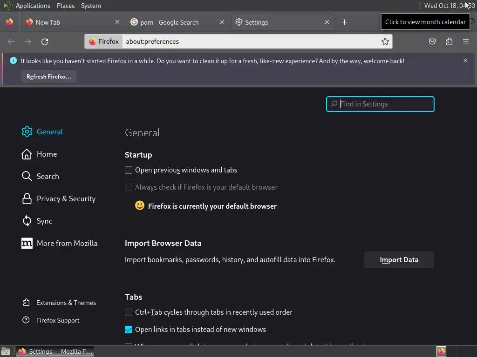Uncheck Open links in tabs option
The height and width of the screenshot is (357, 477).
pos(129,330)
